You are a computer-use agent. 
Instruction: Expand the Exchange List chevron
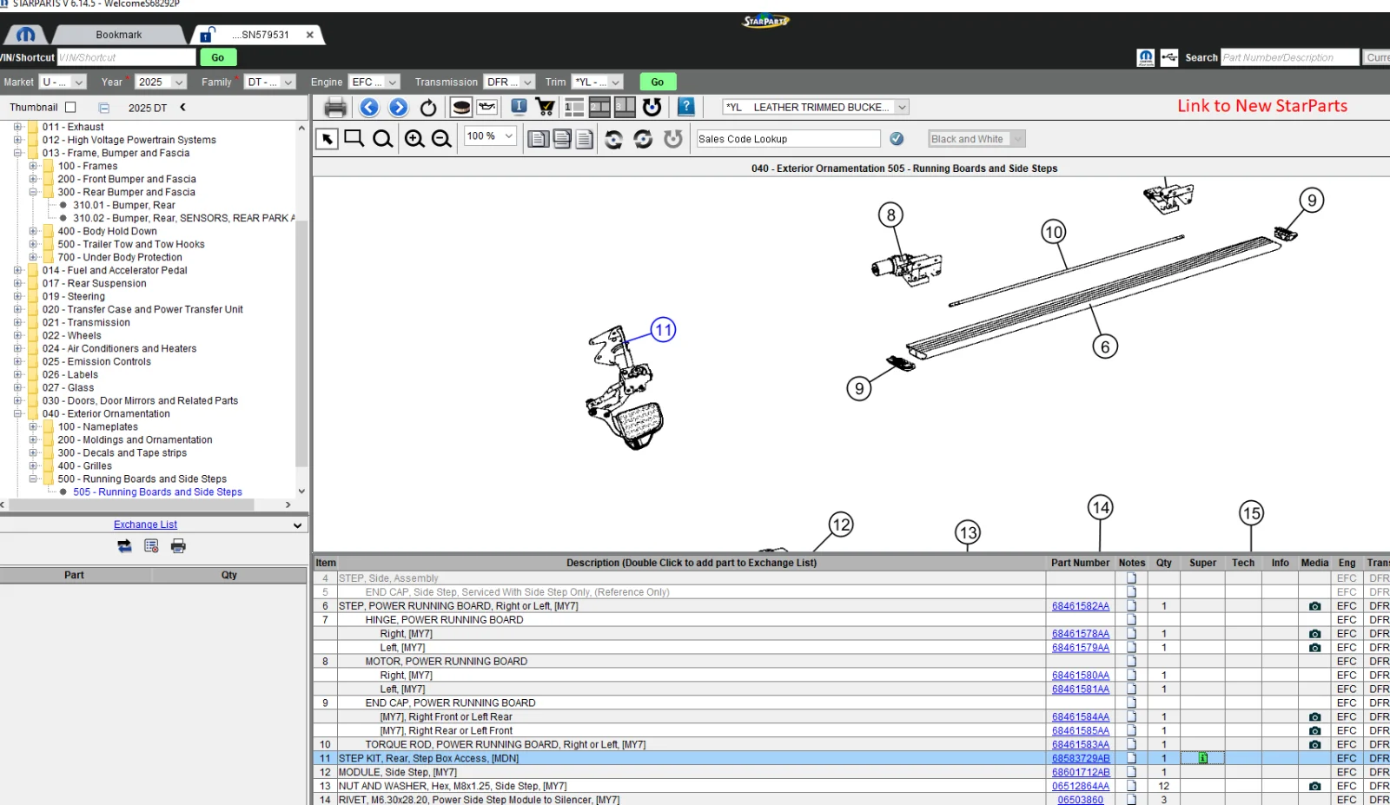pos(297,525)
